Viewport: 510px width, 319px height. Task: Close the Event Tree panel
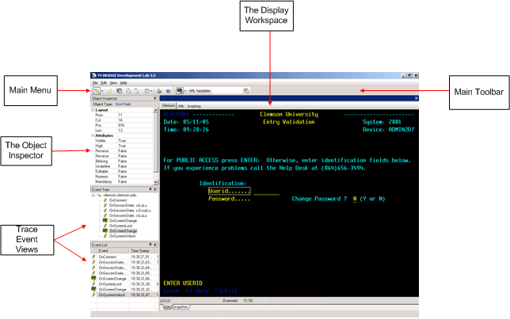pos(155,189)
